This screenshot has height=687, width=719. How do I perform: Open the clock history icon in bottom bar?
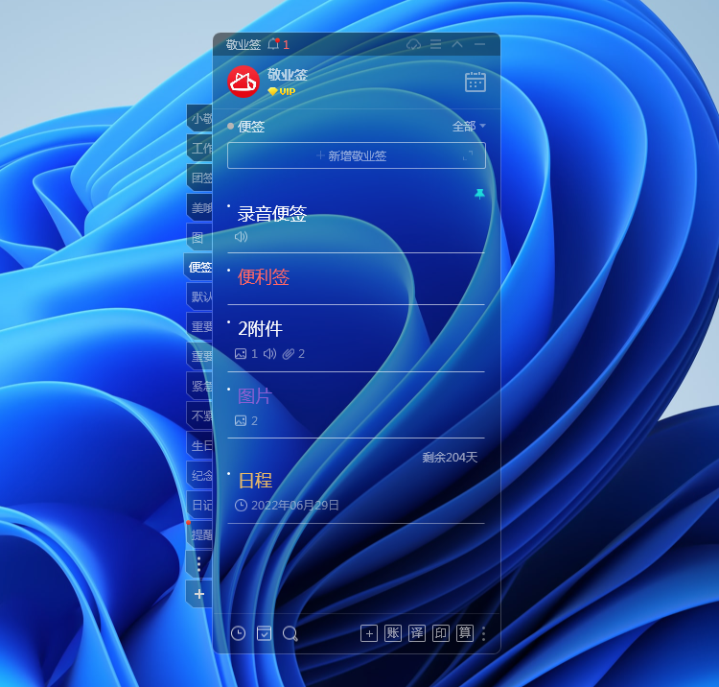(x=238, y=633)
